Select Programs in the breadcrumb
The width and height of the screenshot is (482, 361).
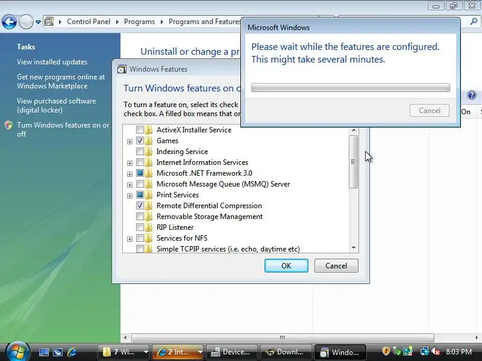(139, 22)
